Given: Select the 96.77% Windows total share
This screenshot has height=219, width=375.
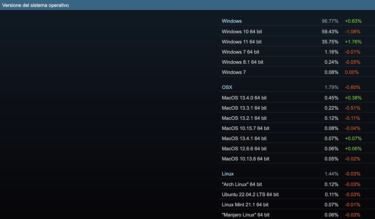Looking at the screenshot, I should pyautogui.click(x=330, y=21).
